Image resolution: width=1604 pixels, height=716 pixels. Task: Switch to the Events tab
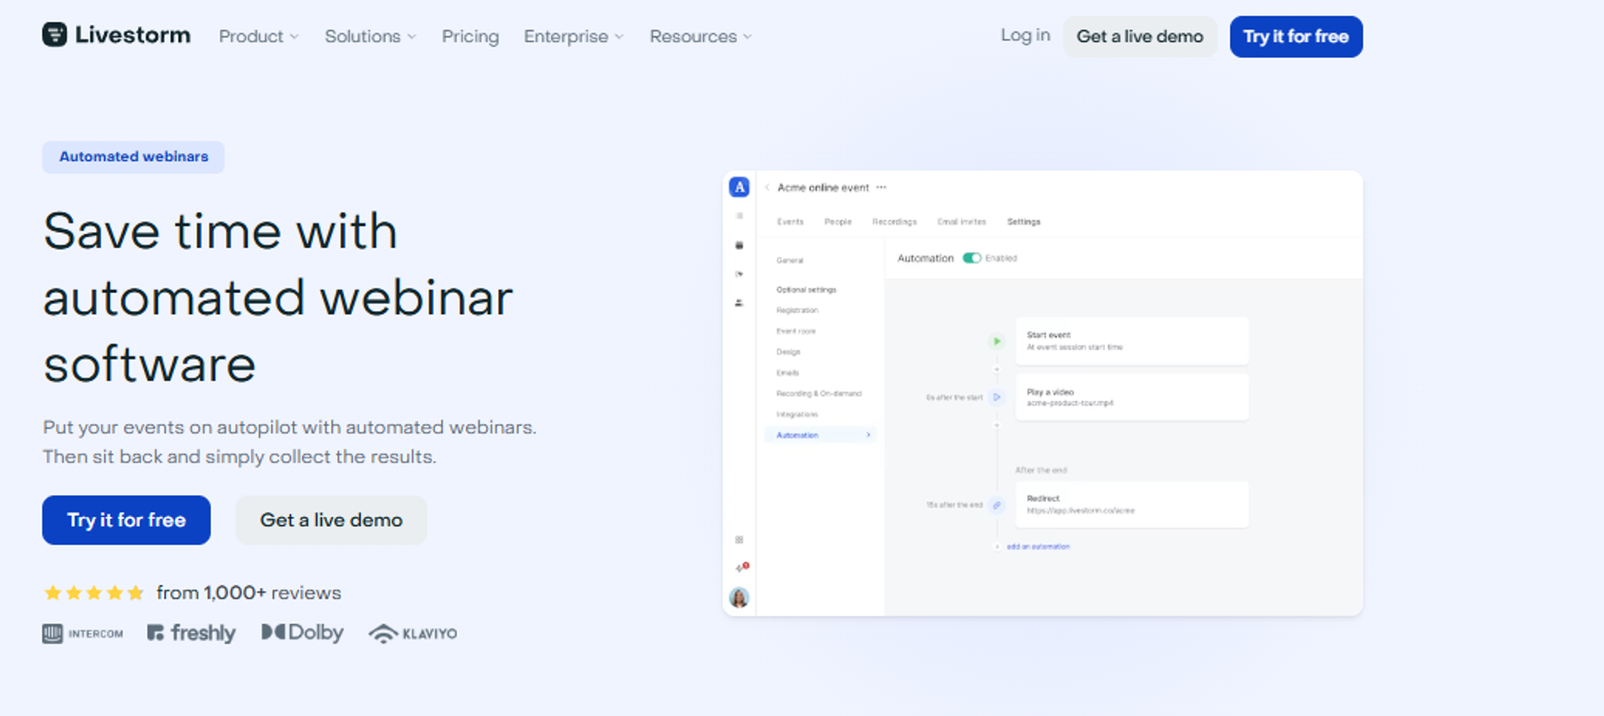(x=790, y=221)
